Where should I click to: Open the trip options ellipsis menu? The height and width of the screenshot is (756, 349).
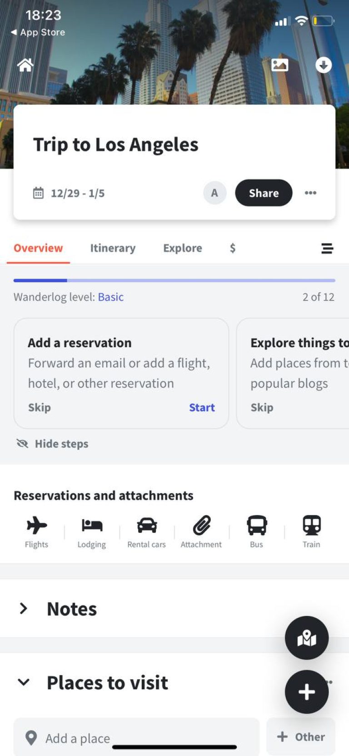pyautogui.click(x=311, y=193)
